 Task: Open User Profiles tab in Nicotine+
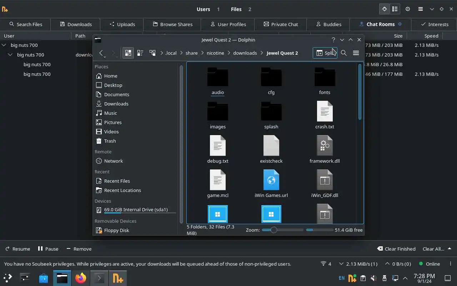tap(228, 24)
